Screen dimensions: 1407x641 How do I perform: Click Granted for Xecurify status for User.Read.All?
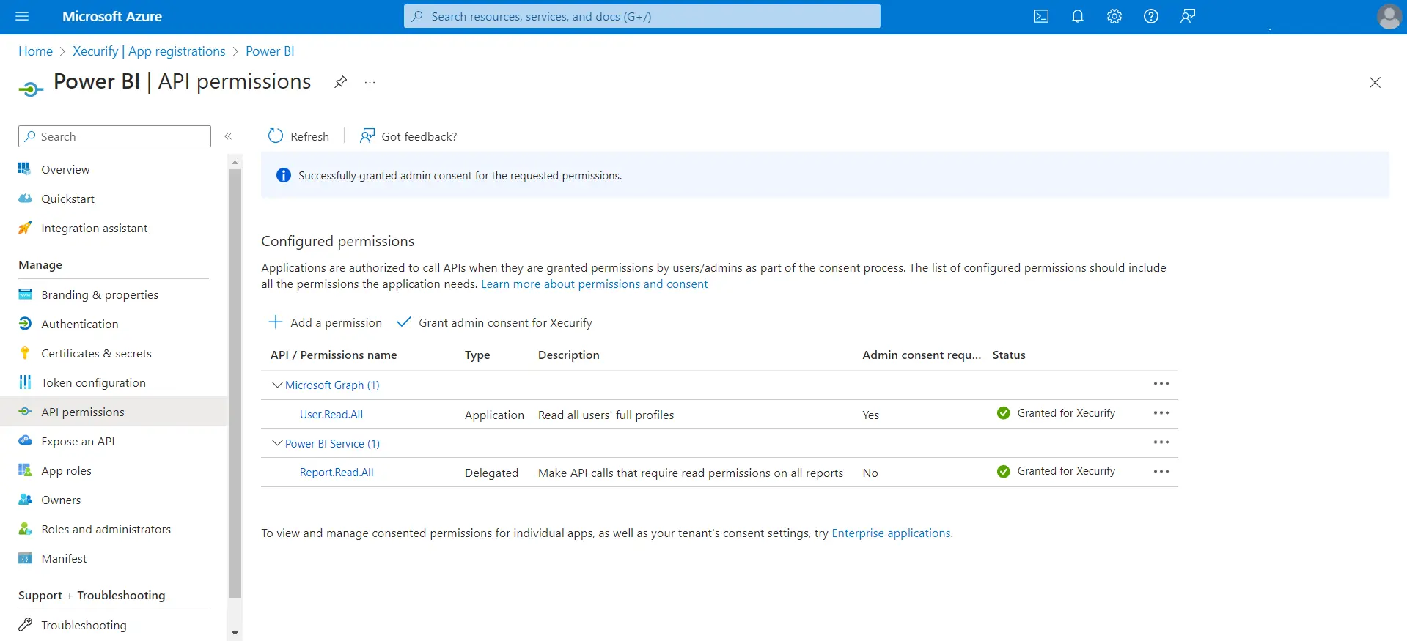pos(1056,413)
